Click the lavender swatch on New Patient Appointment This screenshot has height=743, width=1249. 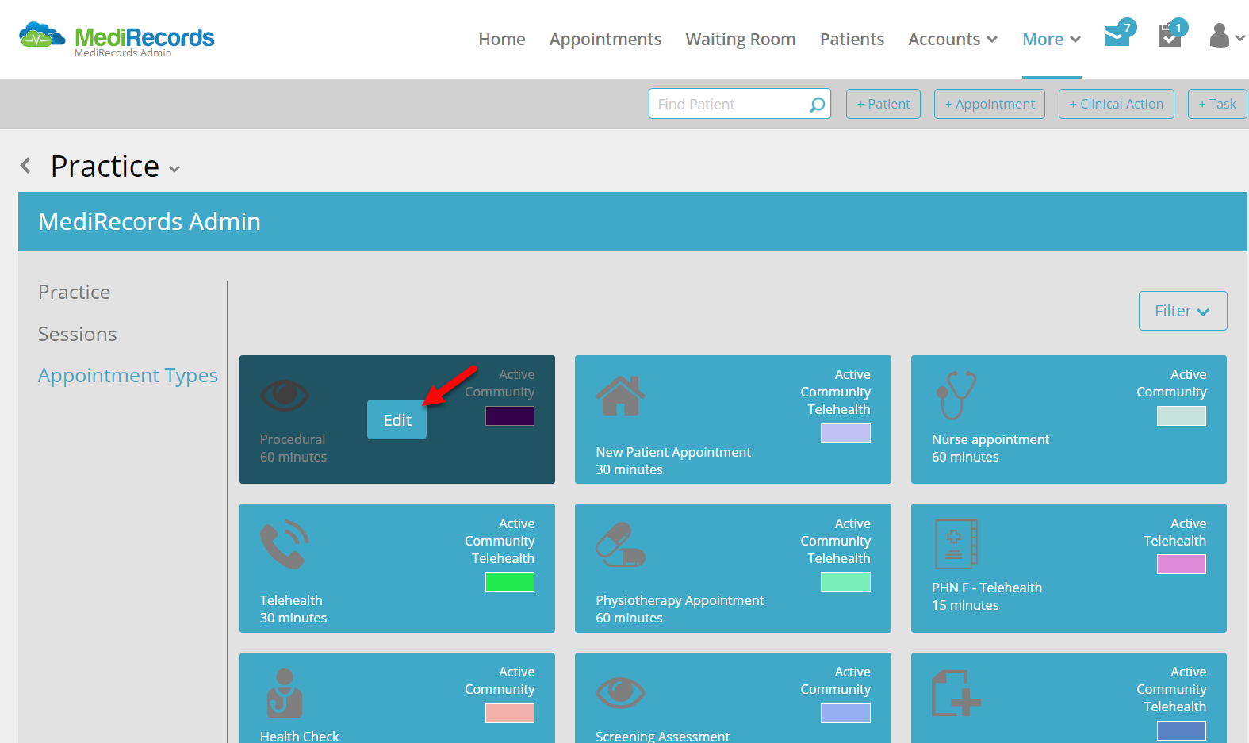tap(845, 433)
